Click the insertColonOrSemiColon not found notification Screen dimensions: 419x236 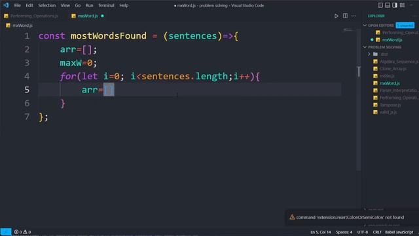350,217
